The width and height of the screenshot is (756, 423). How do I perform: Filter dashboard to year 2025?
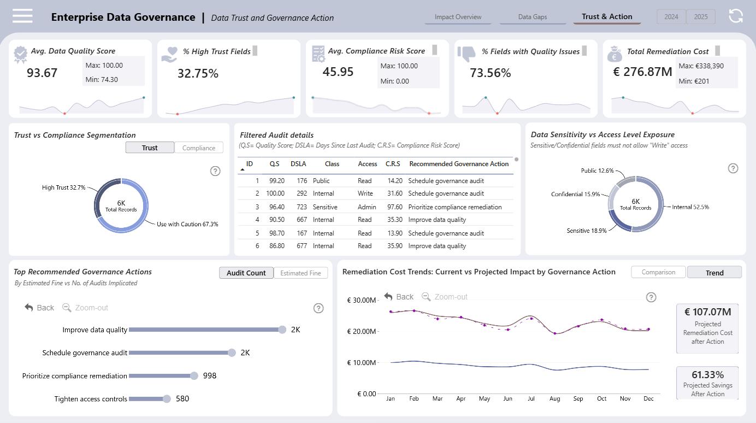tap(701, 17)
